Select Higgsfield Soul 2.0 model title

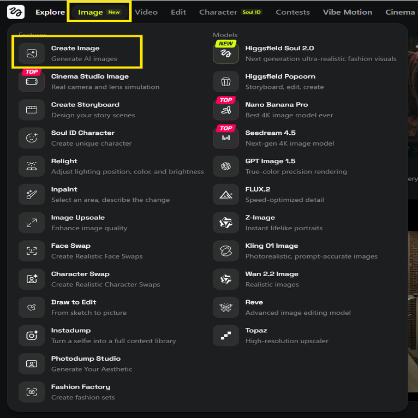click(279, 48)
